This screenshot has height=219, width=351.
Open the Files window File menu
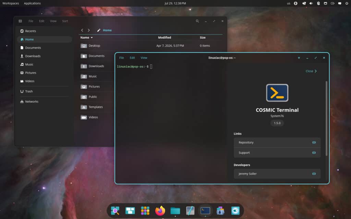31,21
